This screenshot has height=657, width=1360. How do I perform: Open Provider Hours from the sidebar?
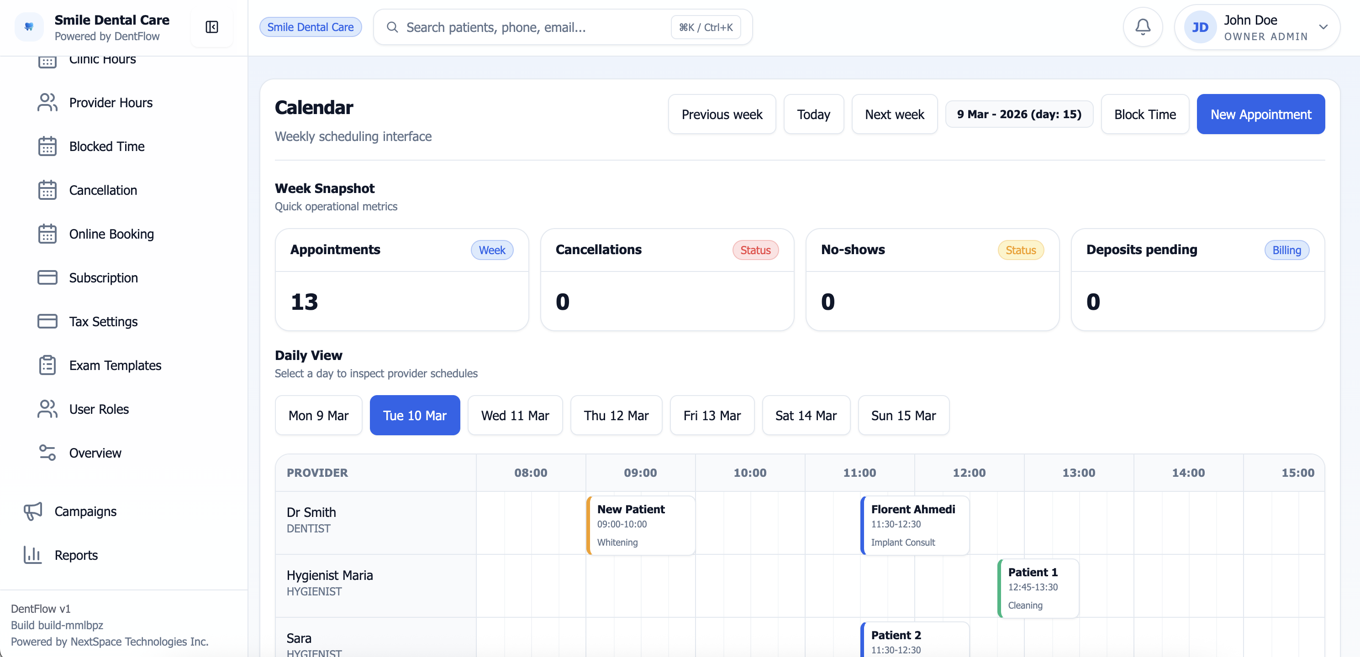pos(111,102)
